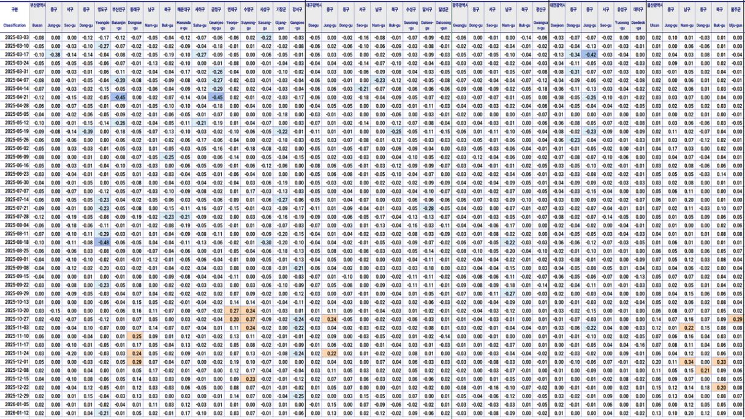Click the Daegu column header

313,26
